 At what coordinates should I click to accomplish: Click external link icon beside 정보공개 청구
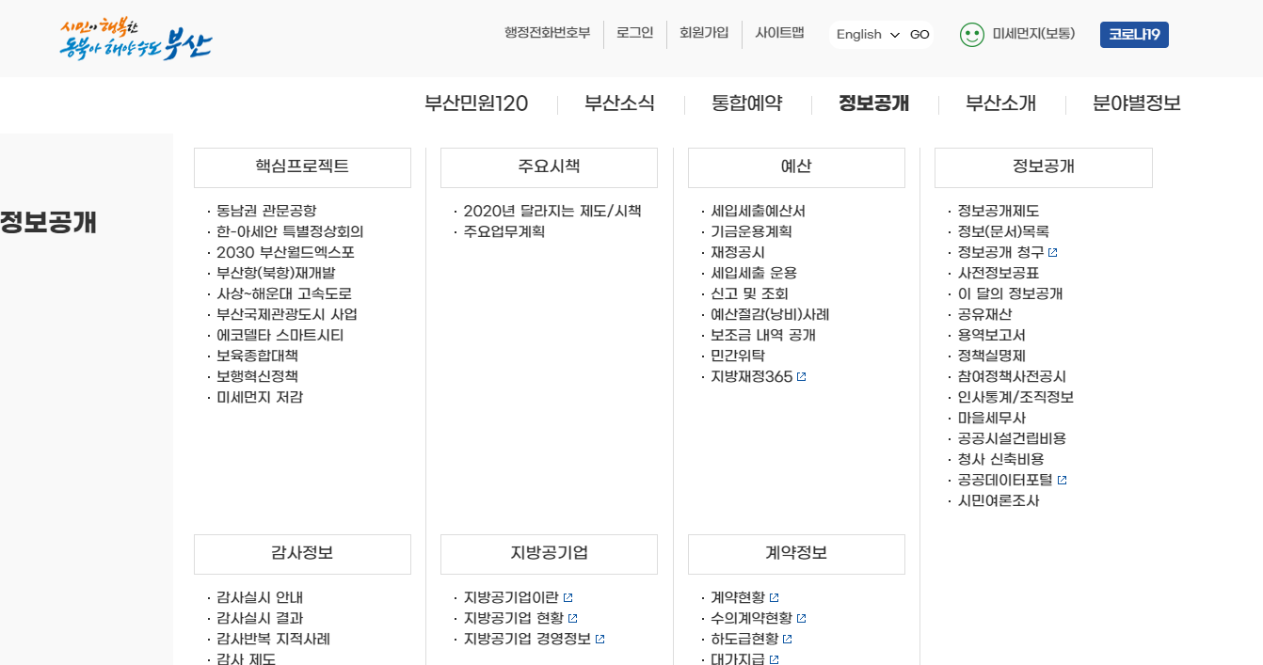(1053, 253)
